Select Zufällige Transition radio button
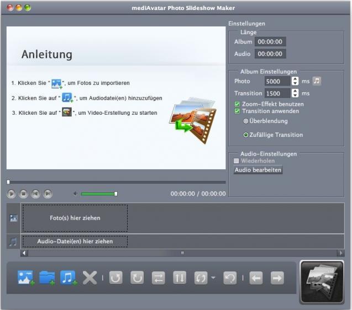This screenshot has width=352, height=310. [246, 135]
